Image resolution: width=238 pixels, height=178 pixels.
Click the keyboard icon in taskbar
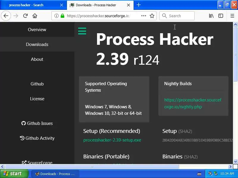[x=199, y=174]
